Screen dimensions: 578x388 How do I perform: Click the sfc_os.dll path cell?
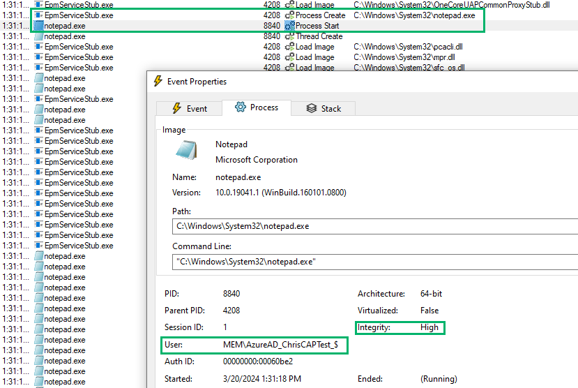409,68
